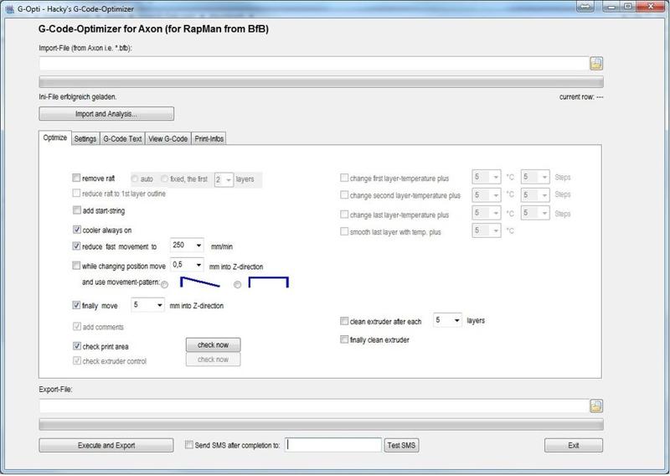Open the View G-Code tab
This screenshot has height=476, width=670.
coord(168,138)
